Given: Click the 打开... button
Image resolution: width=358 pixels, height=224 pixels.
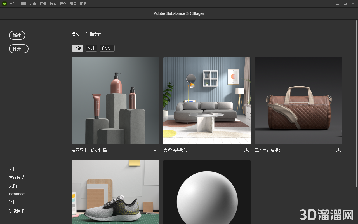Looking at the screenshot, I should click(18, 48).
